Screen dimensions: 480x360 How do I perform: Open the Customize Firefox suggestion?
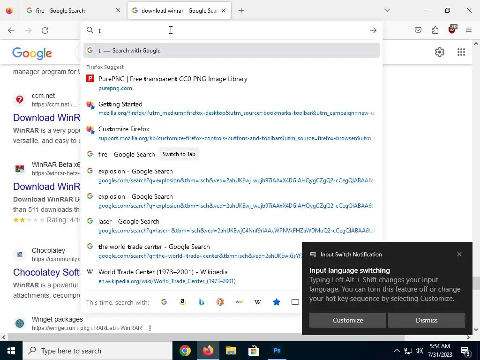point(232,134)
